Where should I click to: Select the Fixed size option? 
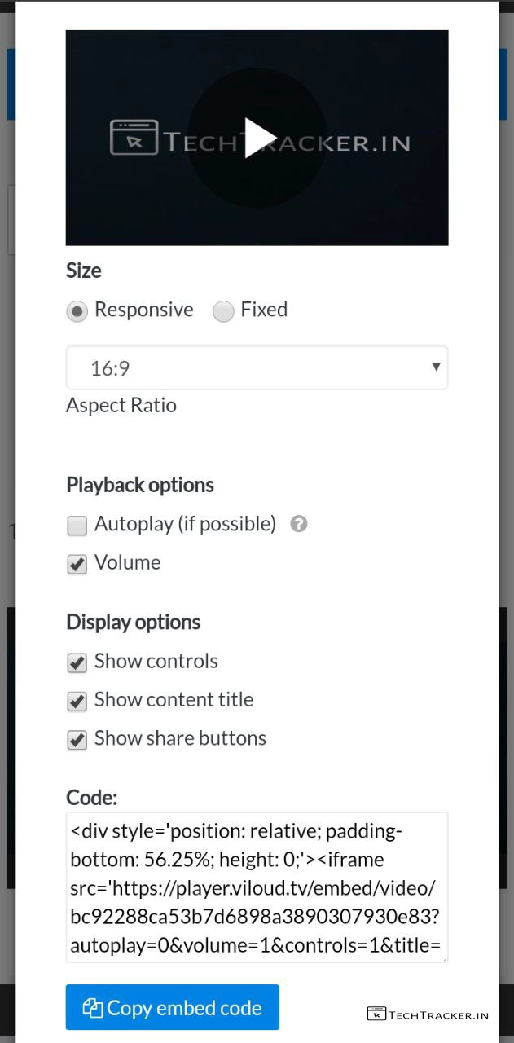point(223,311)
